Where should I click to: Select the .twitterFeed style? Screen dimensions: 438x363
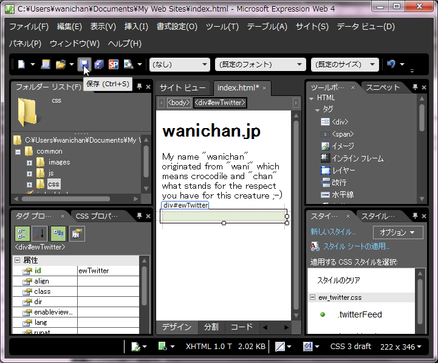click(360, 314)
